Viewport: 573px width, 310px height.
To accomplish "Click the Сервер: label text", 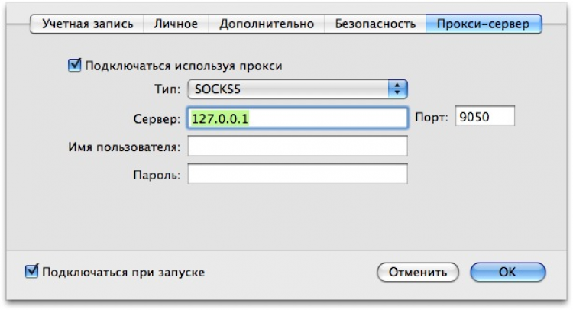I will 156,118.
